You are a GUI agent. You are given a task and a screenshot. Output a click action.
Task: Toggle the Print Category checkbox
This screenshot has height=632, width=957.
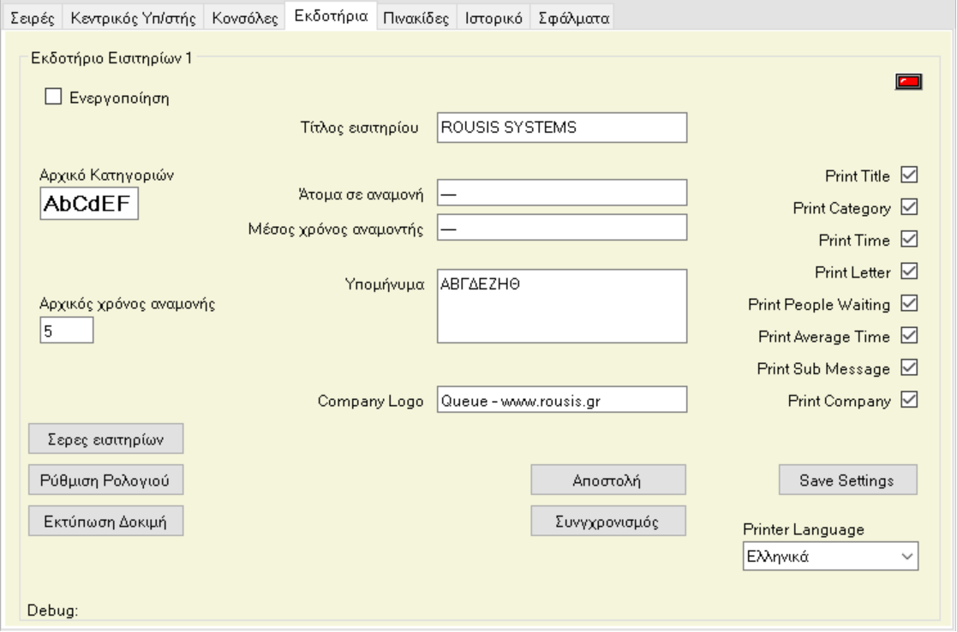click(x=910, y=207)
